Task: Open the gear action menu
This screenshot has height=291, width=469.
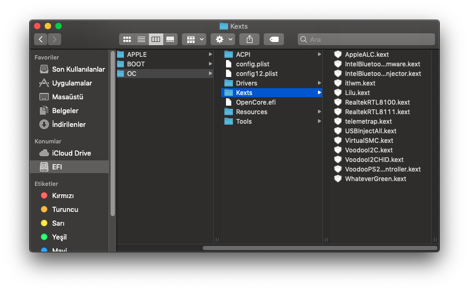Action: [222, 39]
